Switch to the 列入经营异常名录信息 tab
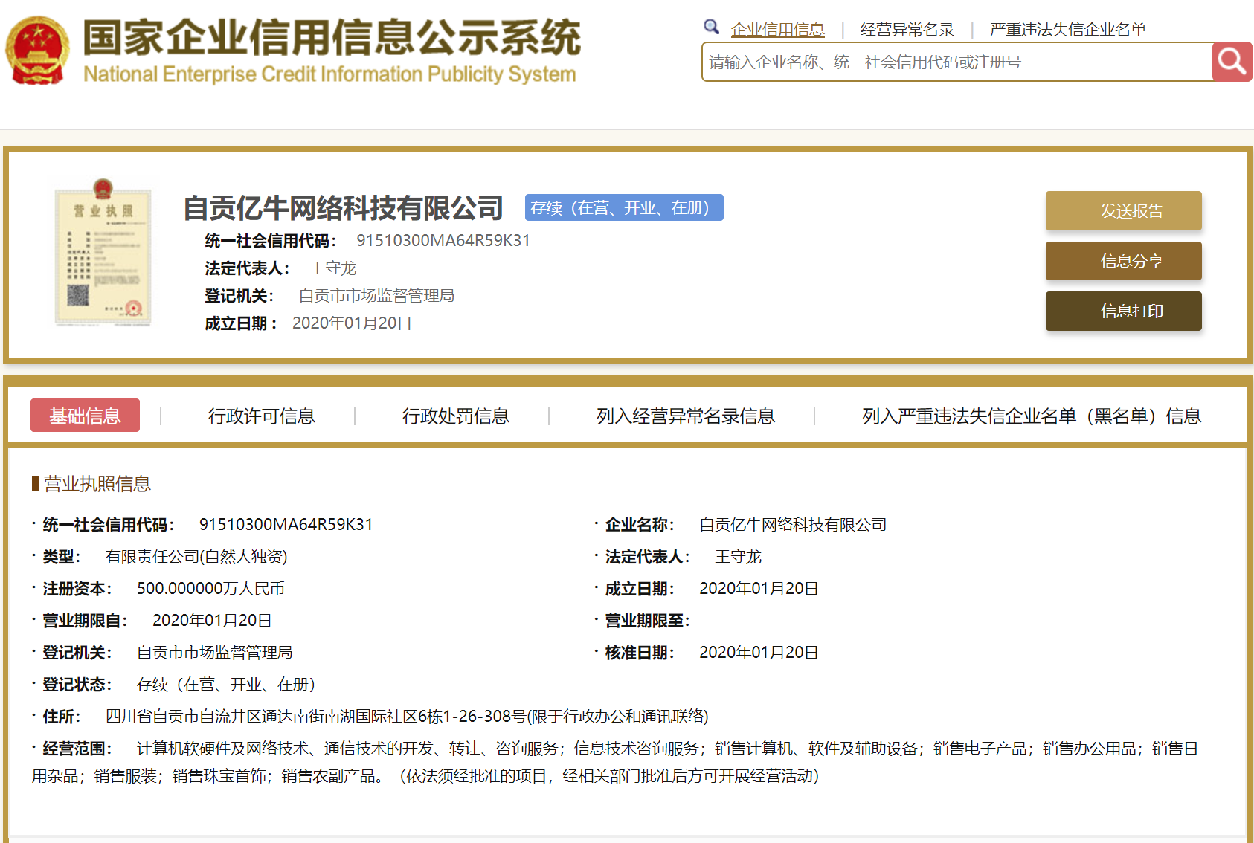 tap(685, 416)
